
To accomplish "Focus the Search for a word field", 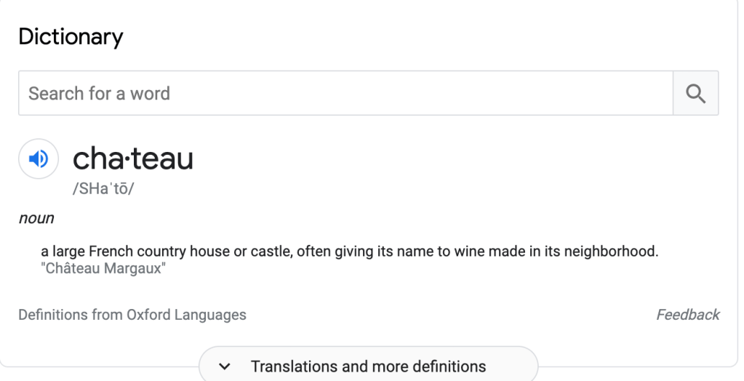I will pyautogui.click(x=345, y=94).
